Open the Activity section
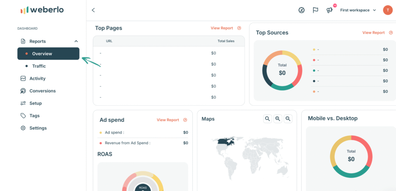Screen dimensions: 396x191 point(38,78)
